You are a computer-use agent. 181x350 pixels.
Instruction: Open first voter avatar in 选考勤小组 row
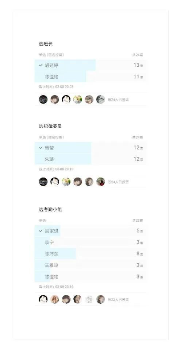coord(43,299)
